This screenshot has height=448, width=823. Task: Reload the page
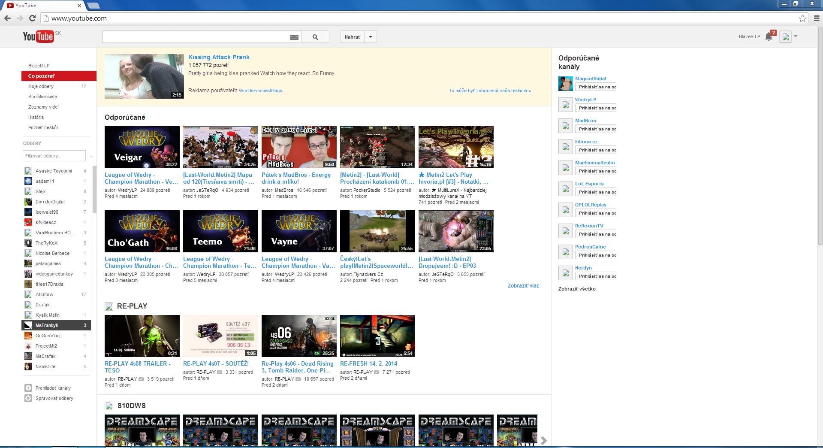point(32,18)
